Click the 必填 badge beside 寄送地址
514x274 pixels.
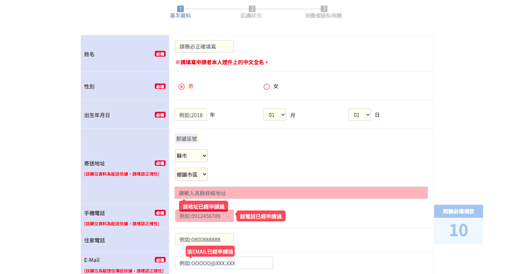(x=160, y=163)
